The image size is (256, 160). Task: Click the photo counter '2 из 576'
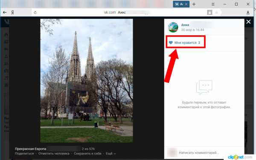88,149
